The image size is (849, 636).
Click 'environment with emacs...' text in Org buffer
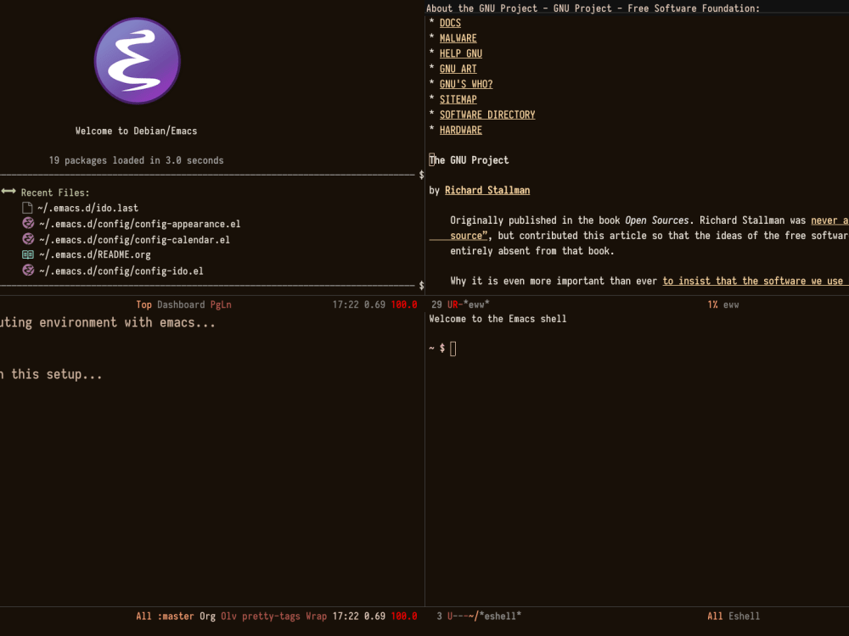[127, 322]
